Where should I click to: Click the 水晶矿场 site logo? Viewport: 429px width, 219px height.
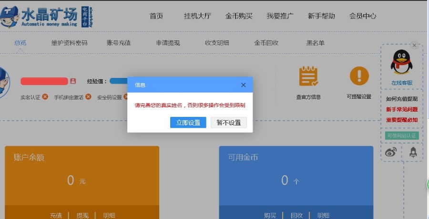point(47,17)
